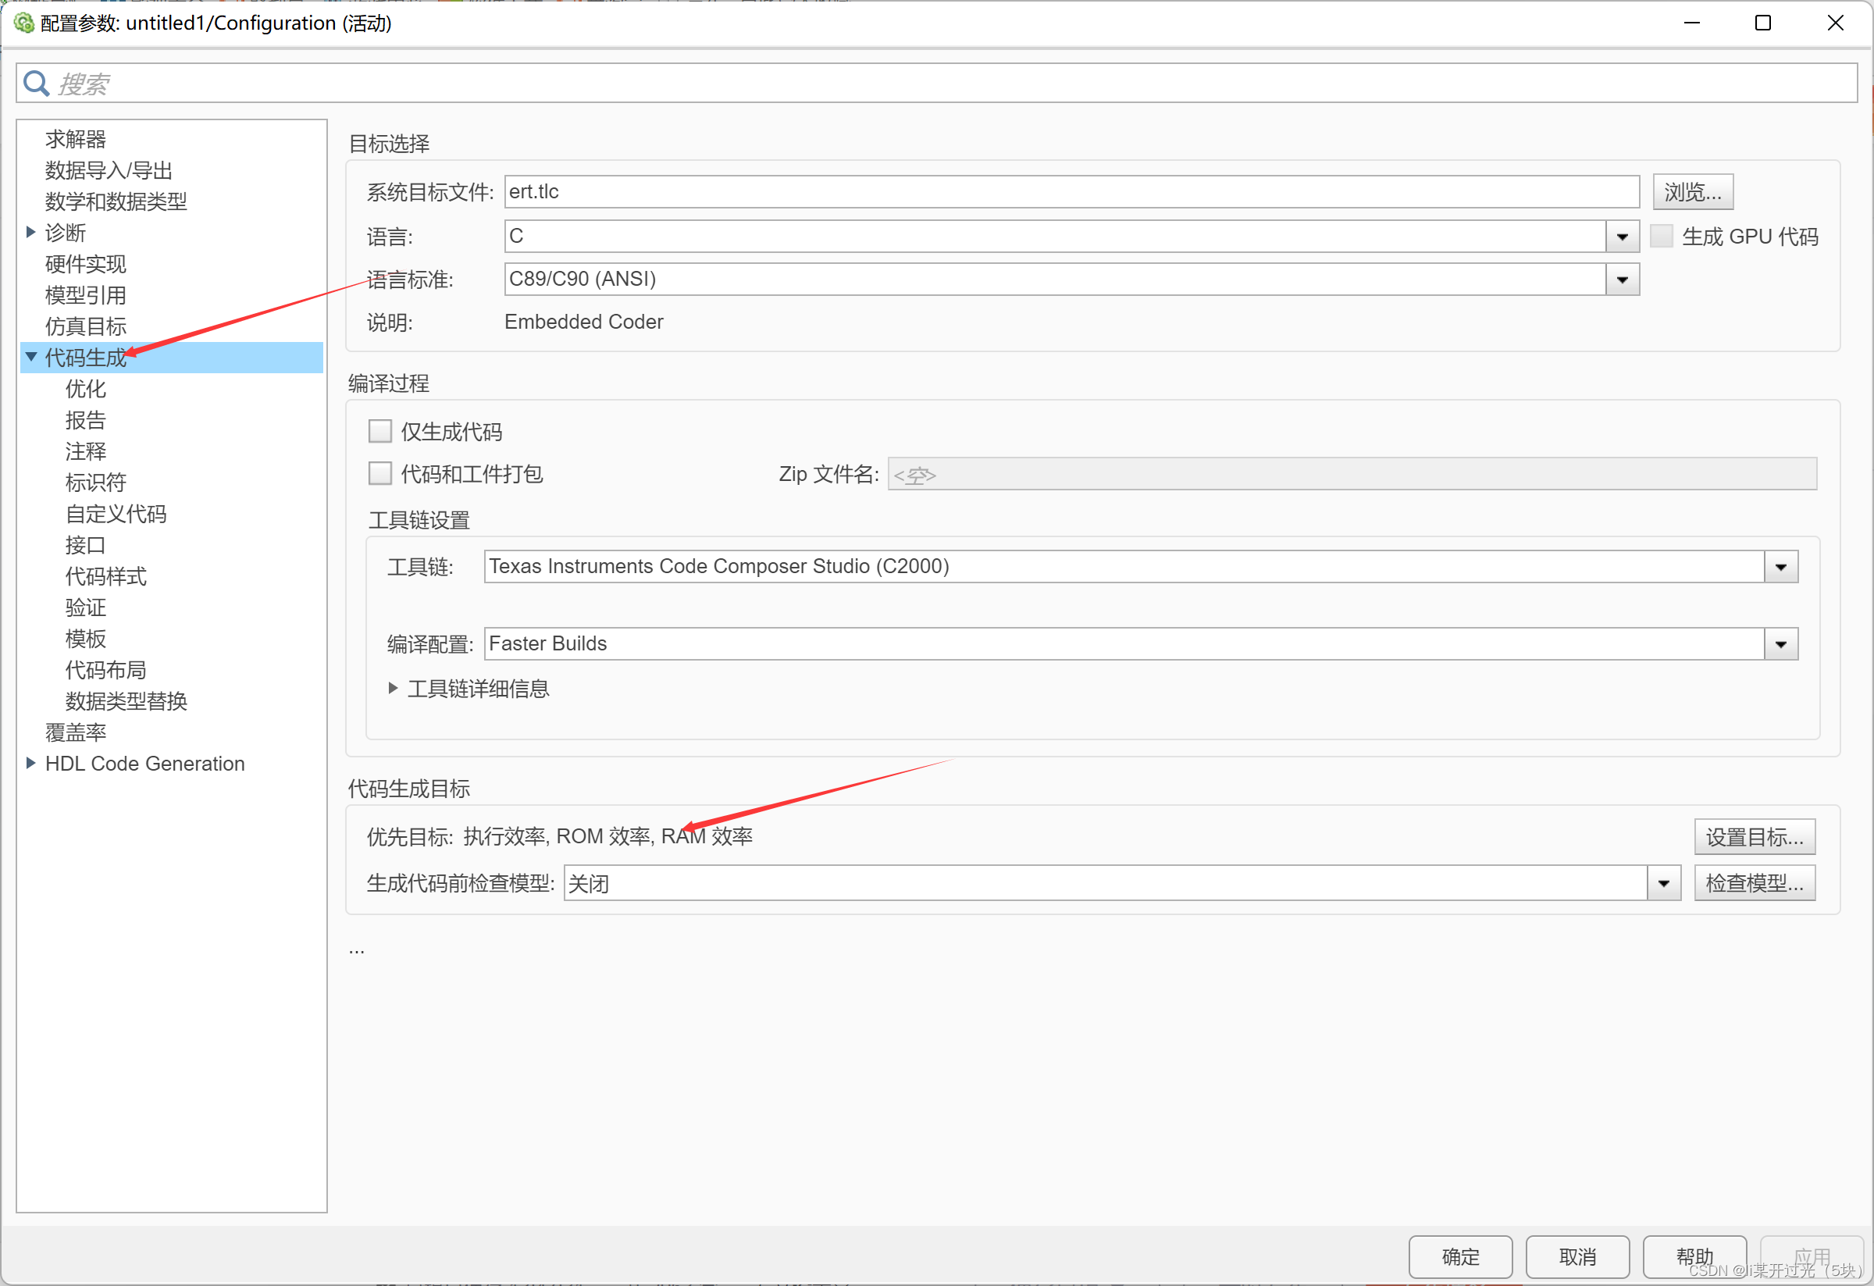Click the configuration gear icon in title bar

23,23
